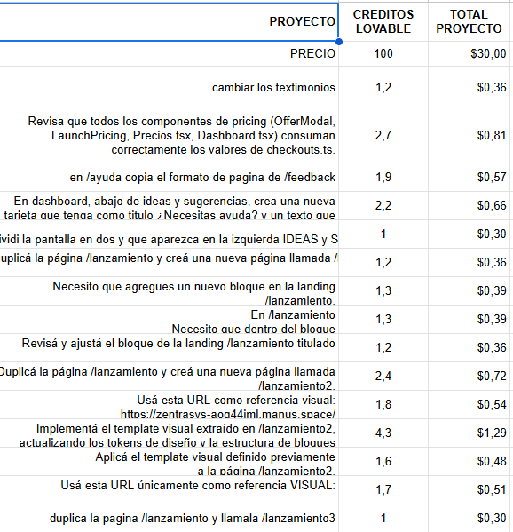
Task: Select the cell with credits value 100
Action: tap(383, 53)
